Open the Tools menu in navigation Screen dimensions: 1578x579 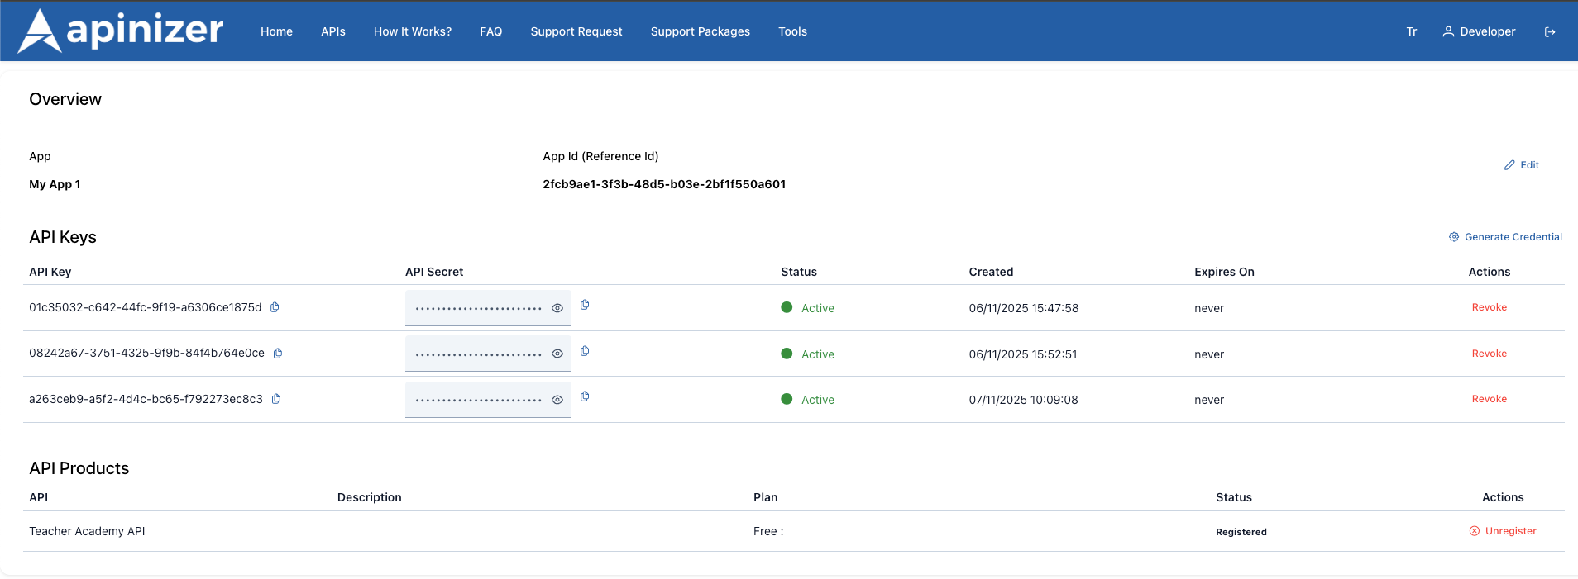click(x=792, y=31)
